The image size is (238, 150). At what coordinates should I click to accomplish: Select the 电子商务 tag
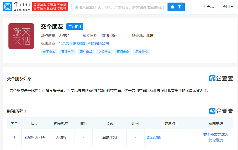click(49, 52)
